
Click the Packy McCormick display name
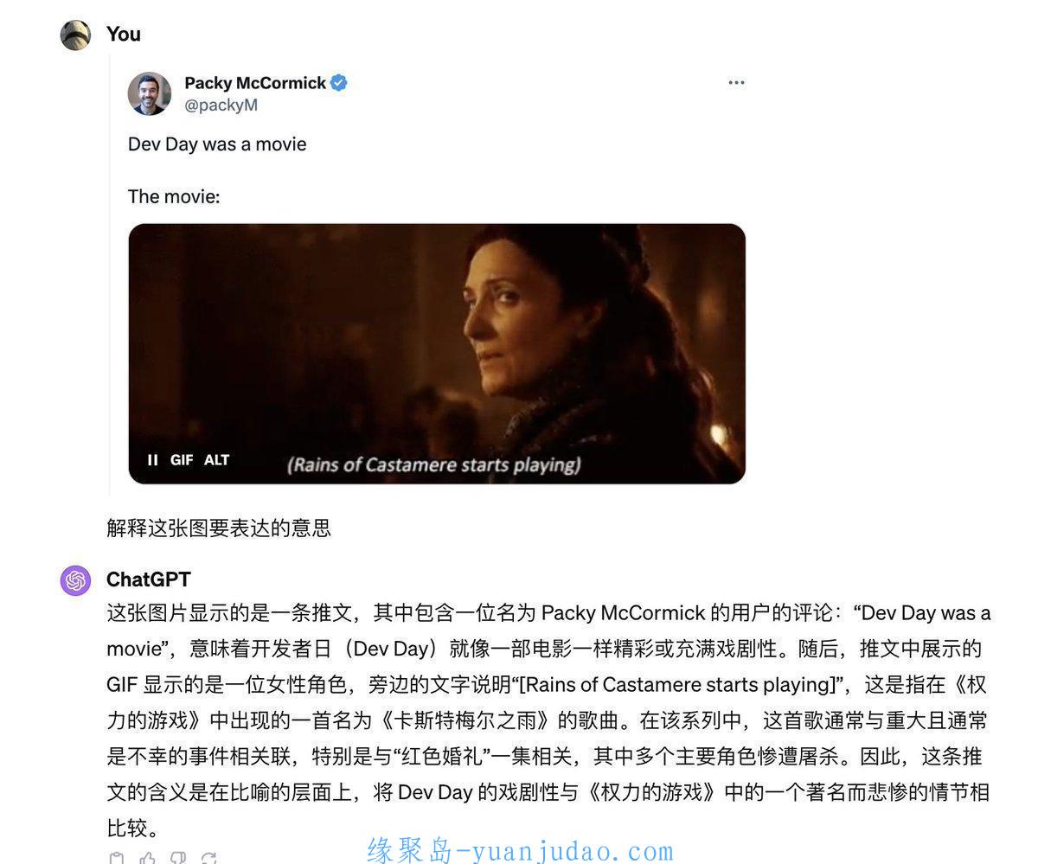[x=255, y=83]
